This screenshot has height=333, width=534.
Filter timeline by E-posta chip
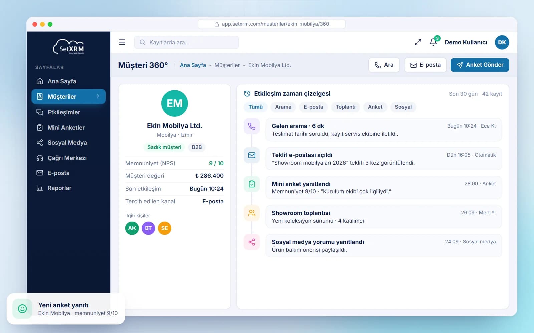click(x=313, y=107)
